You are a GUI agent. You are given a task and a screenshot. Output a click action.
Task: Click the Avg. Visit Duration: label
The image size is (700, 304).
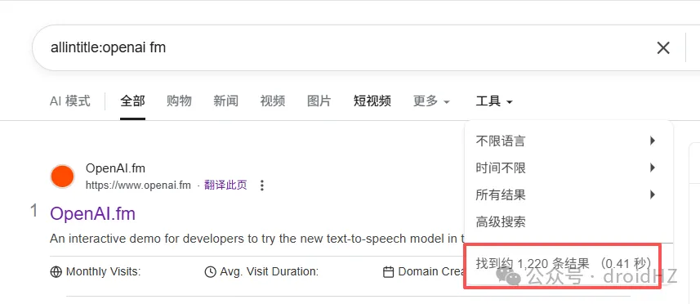(x=270, y=272)
